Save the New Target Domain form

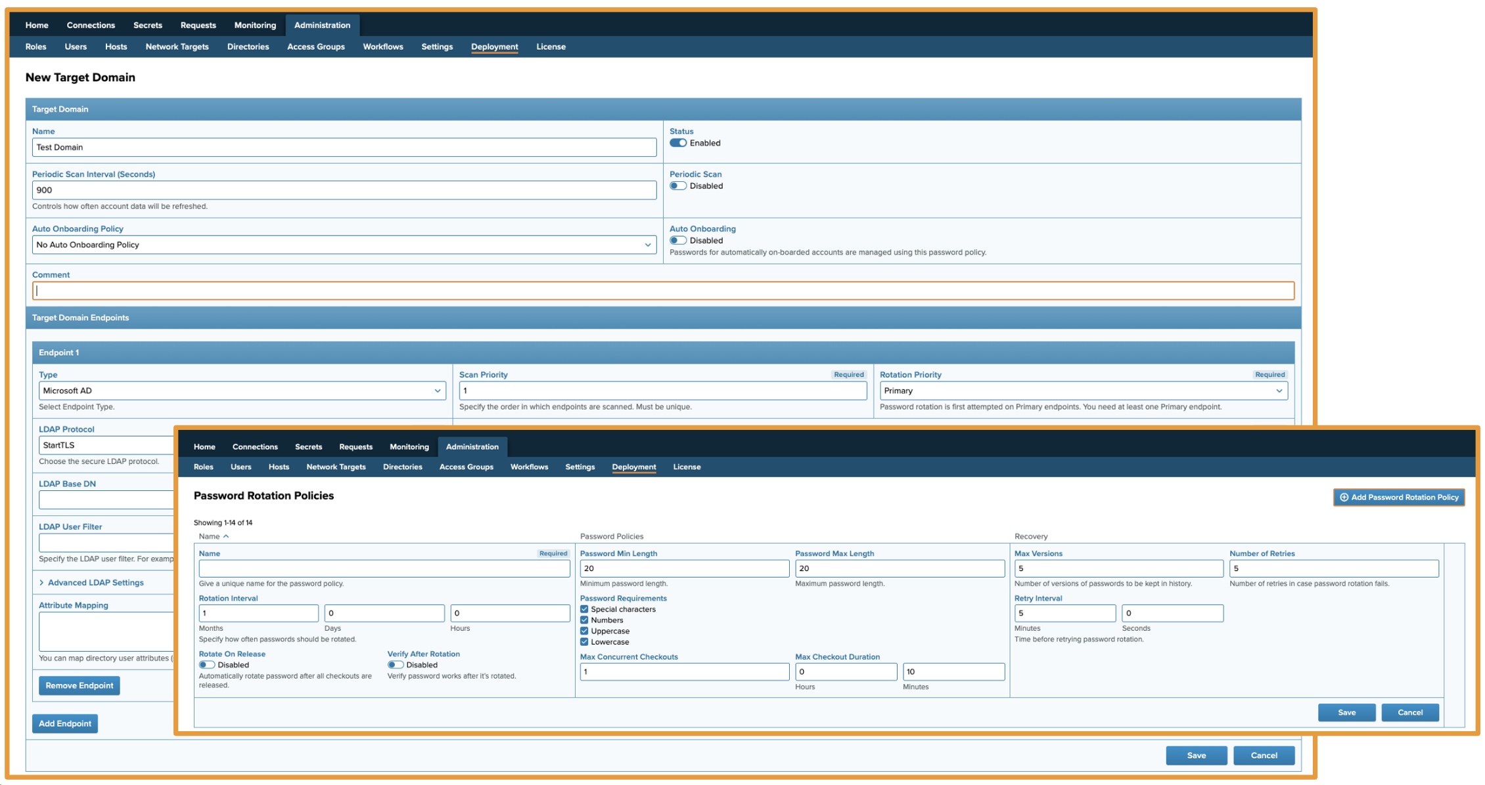tap(1196, 755)
